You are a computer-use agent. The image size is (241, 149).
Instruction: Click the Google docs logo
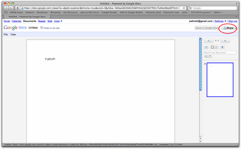pyautogui.click(x=15, y=27)
